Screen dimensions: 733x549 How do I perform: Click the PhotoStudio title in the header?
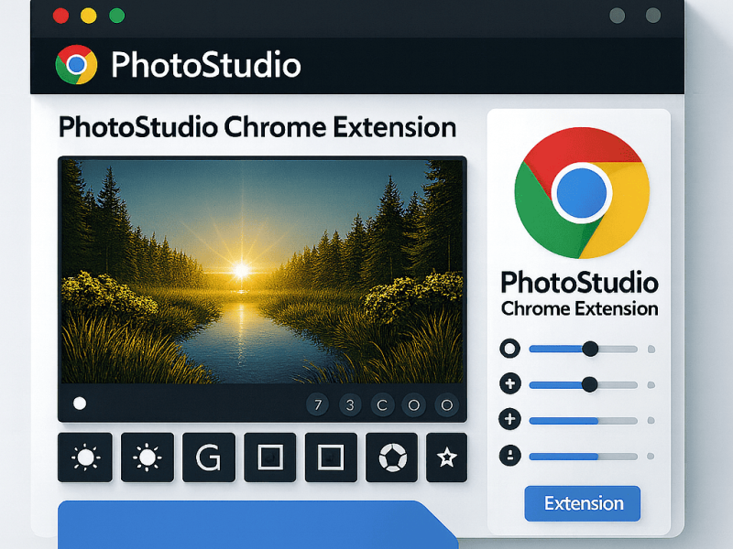[205, 65]
